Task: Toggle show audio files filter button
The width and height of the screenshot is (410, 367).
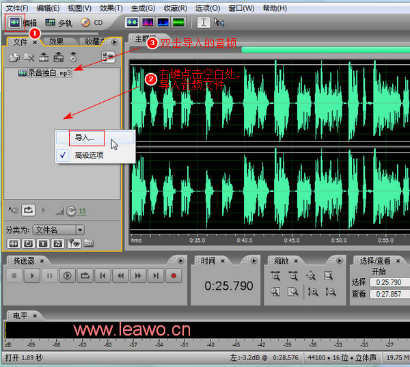Action: (14, 244)
